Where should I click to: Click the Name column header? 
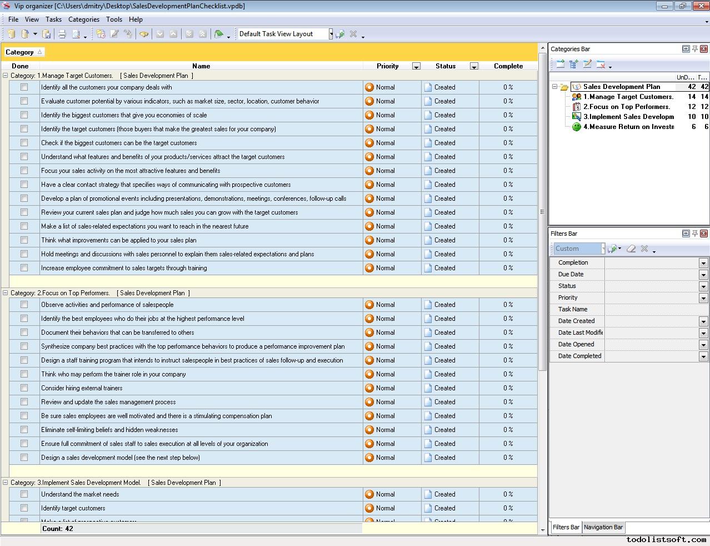(201, 66)
